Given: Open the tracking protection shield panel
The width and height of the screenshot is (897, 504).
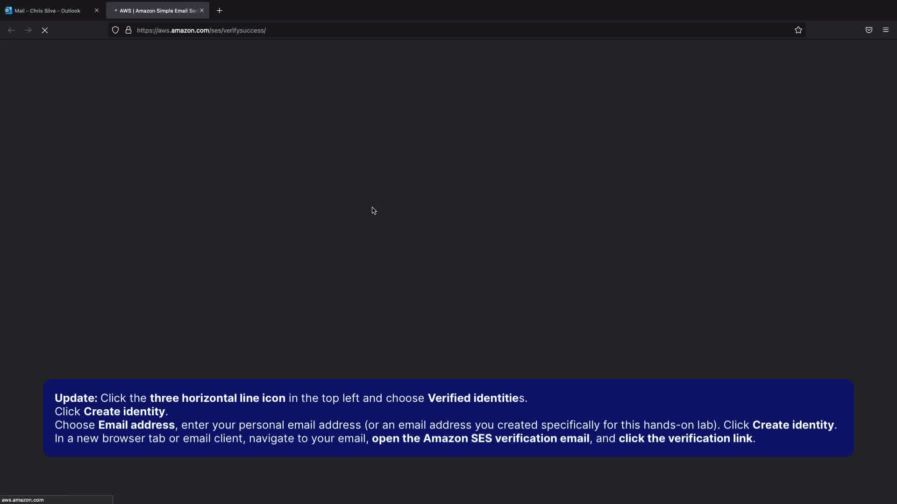Looking at the screenshot, I should click(115, 30).
